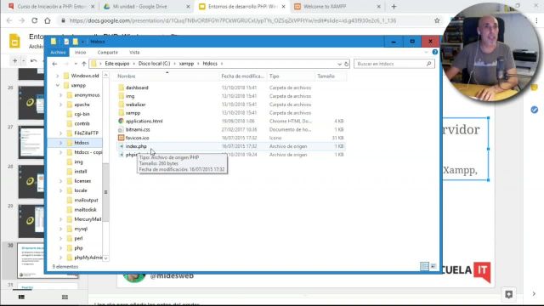Click the undo arrow in Slides toolbar
This screenshot has height=306, width=544.
[x=34, y=60]
